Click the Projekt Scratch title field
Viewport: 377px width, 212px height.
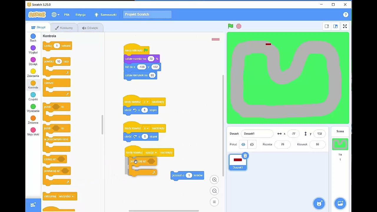[147, 14]
